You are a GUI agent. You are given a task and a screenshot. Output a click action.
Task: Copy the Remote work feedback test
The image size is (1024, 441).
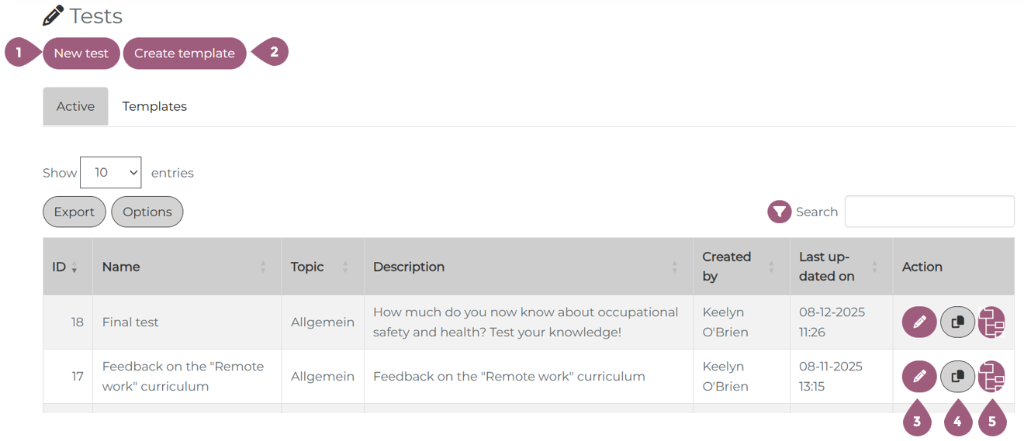(x=957, y=377)
